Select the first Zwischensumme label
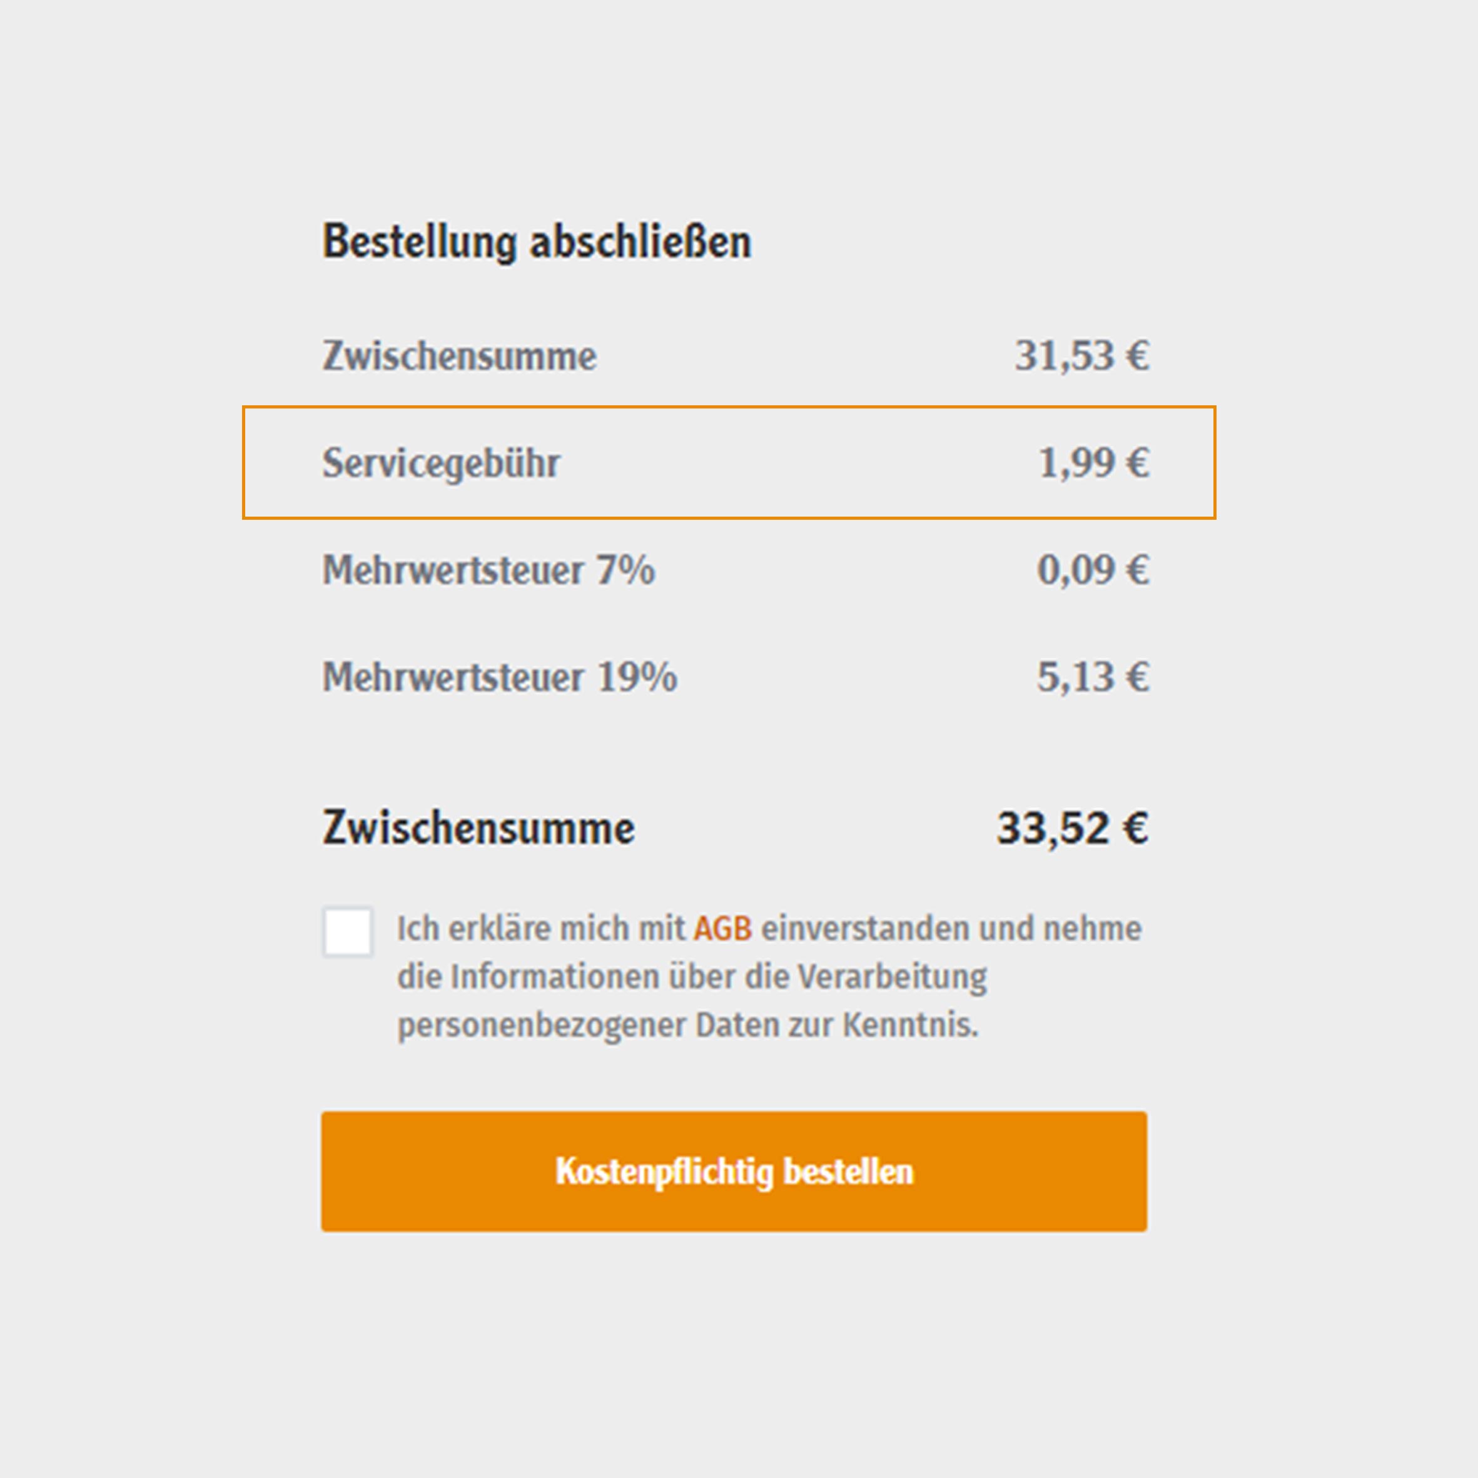1478x1478 pixels. click(459, 356)
